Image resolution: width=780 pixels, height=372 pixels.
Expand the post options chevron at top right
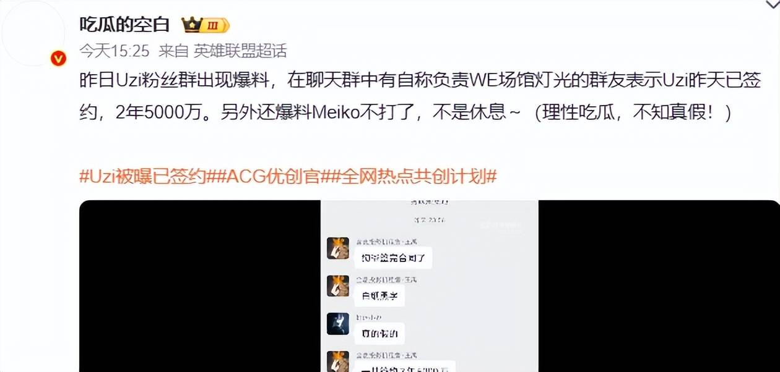pyautogui.click(x=771, y=5)
